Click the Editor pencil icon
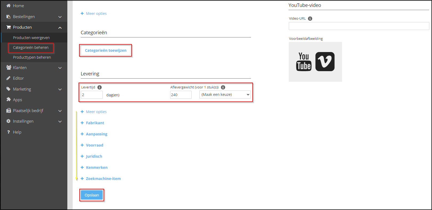The width and height of the screenshot is (432, 210). pyautogui.click(x=9, y=78)
